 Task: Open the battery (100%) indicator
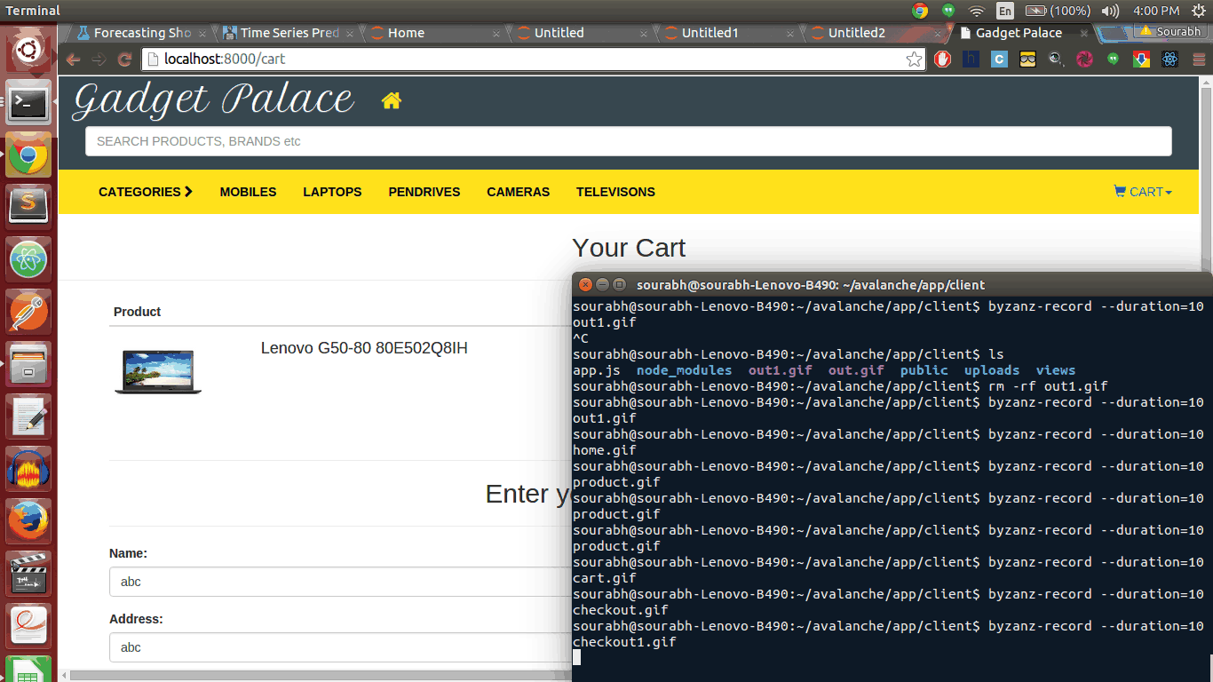tap(1058, 11)
